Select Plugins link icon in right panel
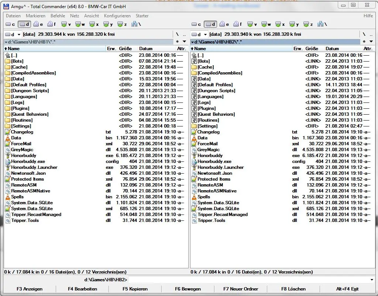This screenshot has width=378, height=296. [194, 108]
